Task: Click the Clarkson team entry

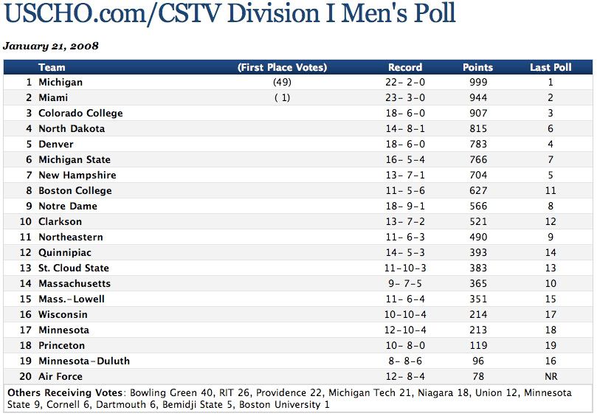Action: pyautogui.click(x=61, y=222)
